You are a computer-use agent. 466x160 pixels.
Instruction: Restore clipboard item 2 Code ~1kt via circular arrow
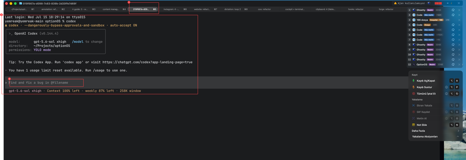tap(453, 15)
